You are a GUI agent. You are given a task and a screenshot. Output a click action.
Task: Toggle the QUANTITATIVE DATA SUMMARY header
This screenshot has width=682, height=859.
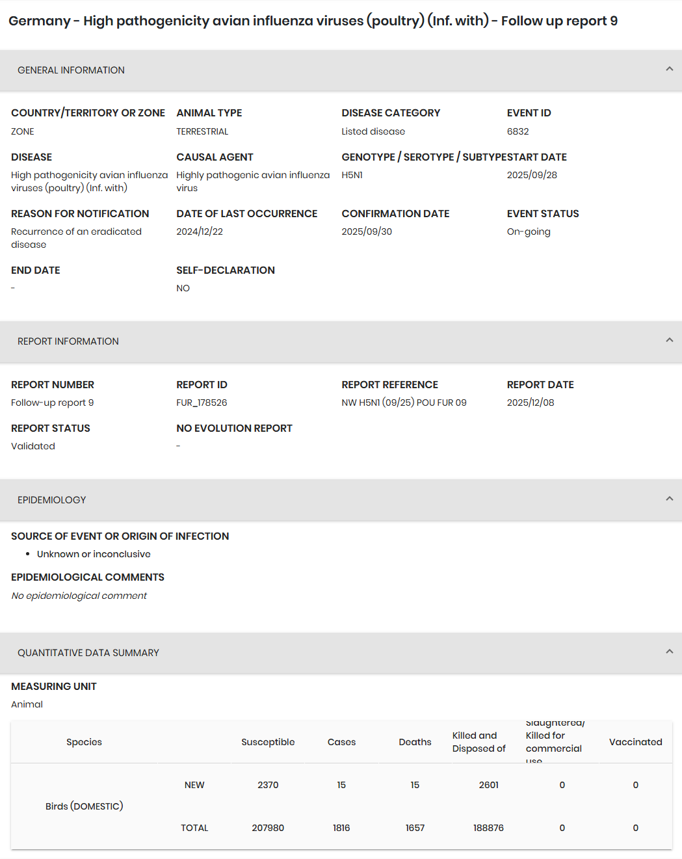coord(341,653)
